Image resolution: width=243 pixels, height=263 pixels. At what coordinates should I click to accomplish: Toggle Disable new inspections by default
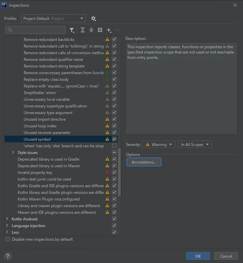point(8,239)
